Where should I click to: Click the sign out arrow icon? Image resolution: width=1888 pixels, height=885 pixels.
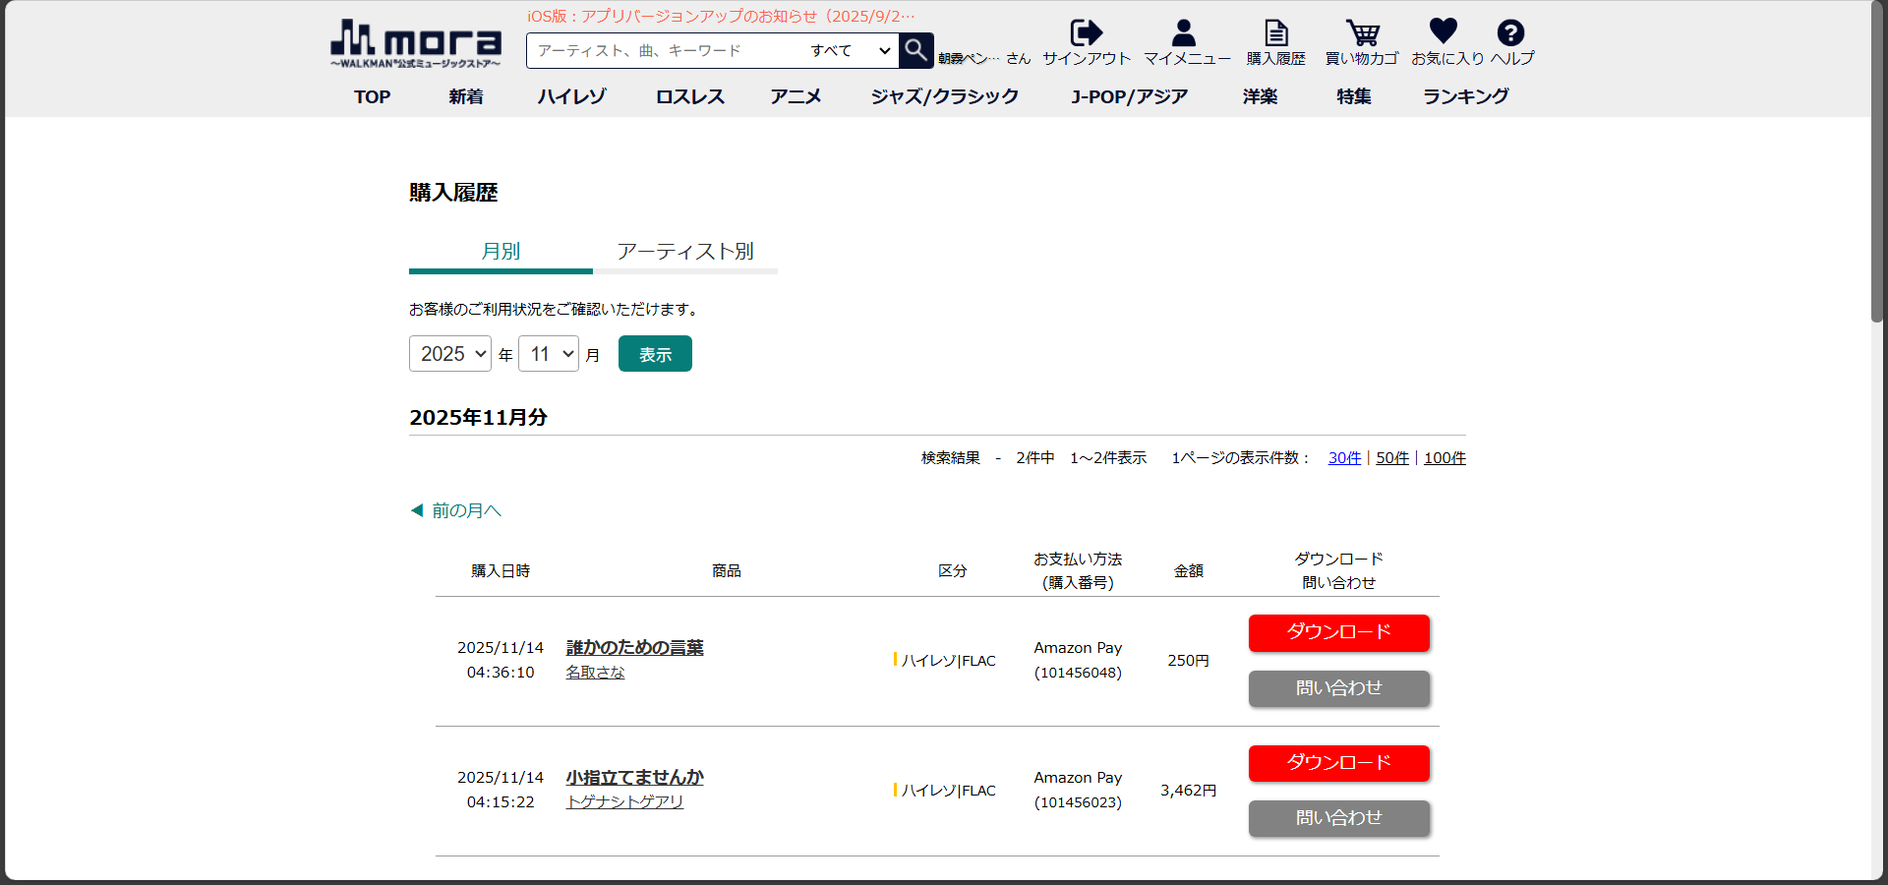[1086, 33]
